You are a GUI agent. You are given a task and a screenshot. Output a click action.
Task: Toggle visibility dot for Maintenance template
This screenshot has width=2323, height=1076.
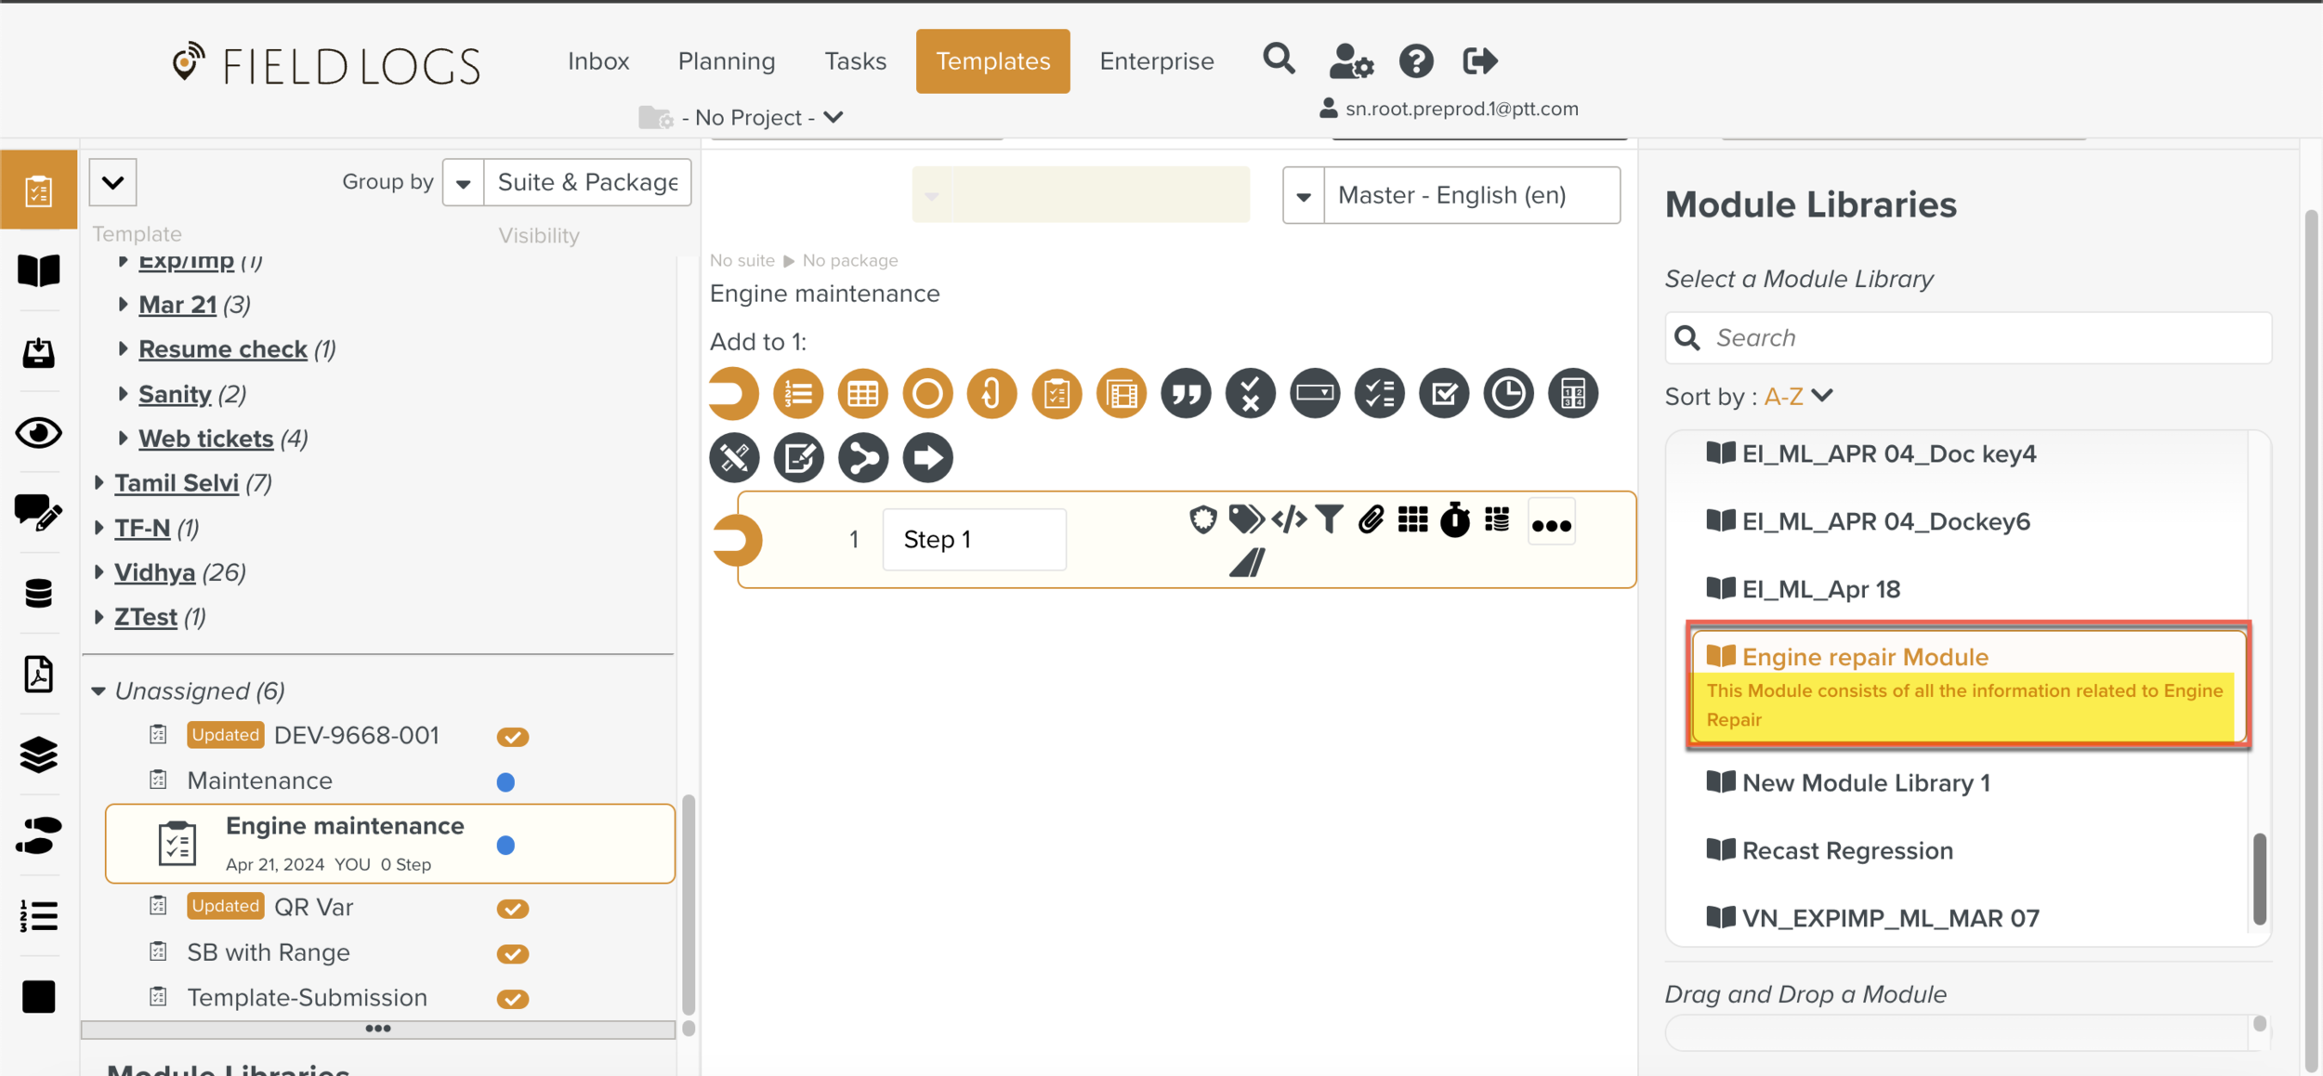[x=505, y=782]
